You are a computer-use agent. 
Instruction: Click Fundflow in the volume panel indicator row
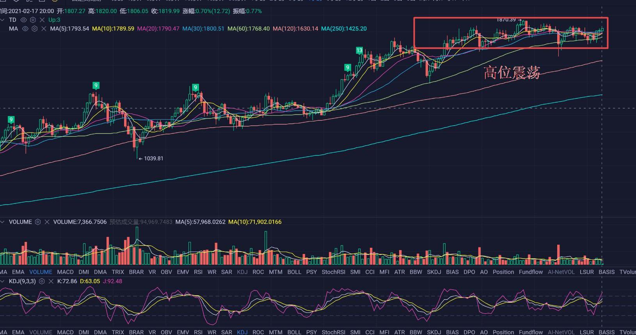531,272
